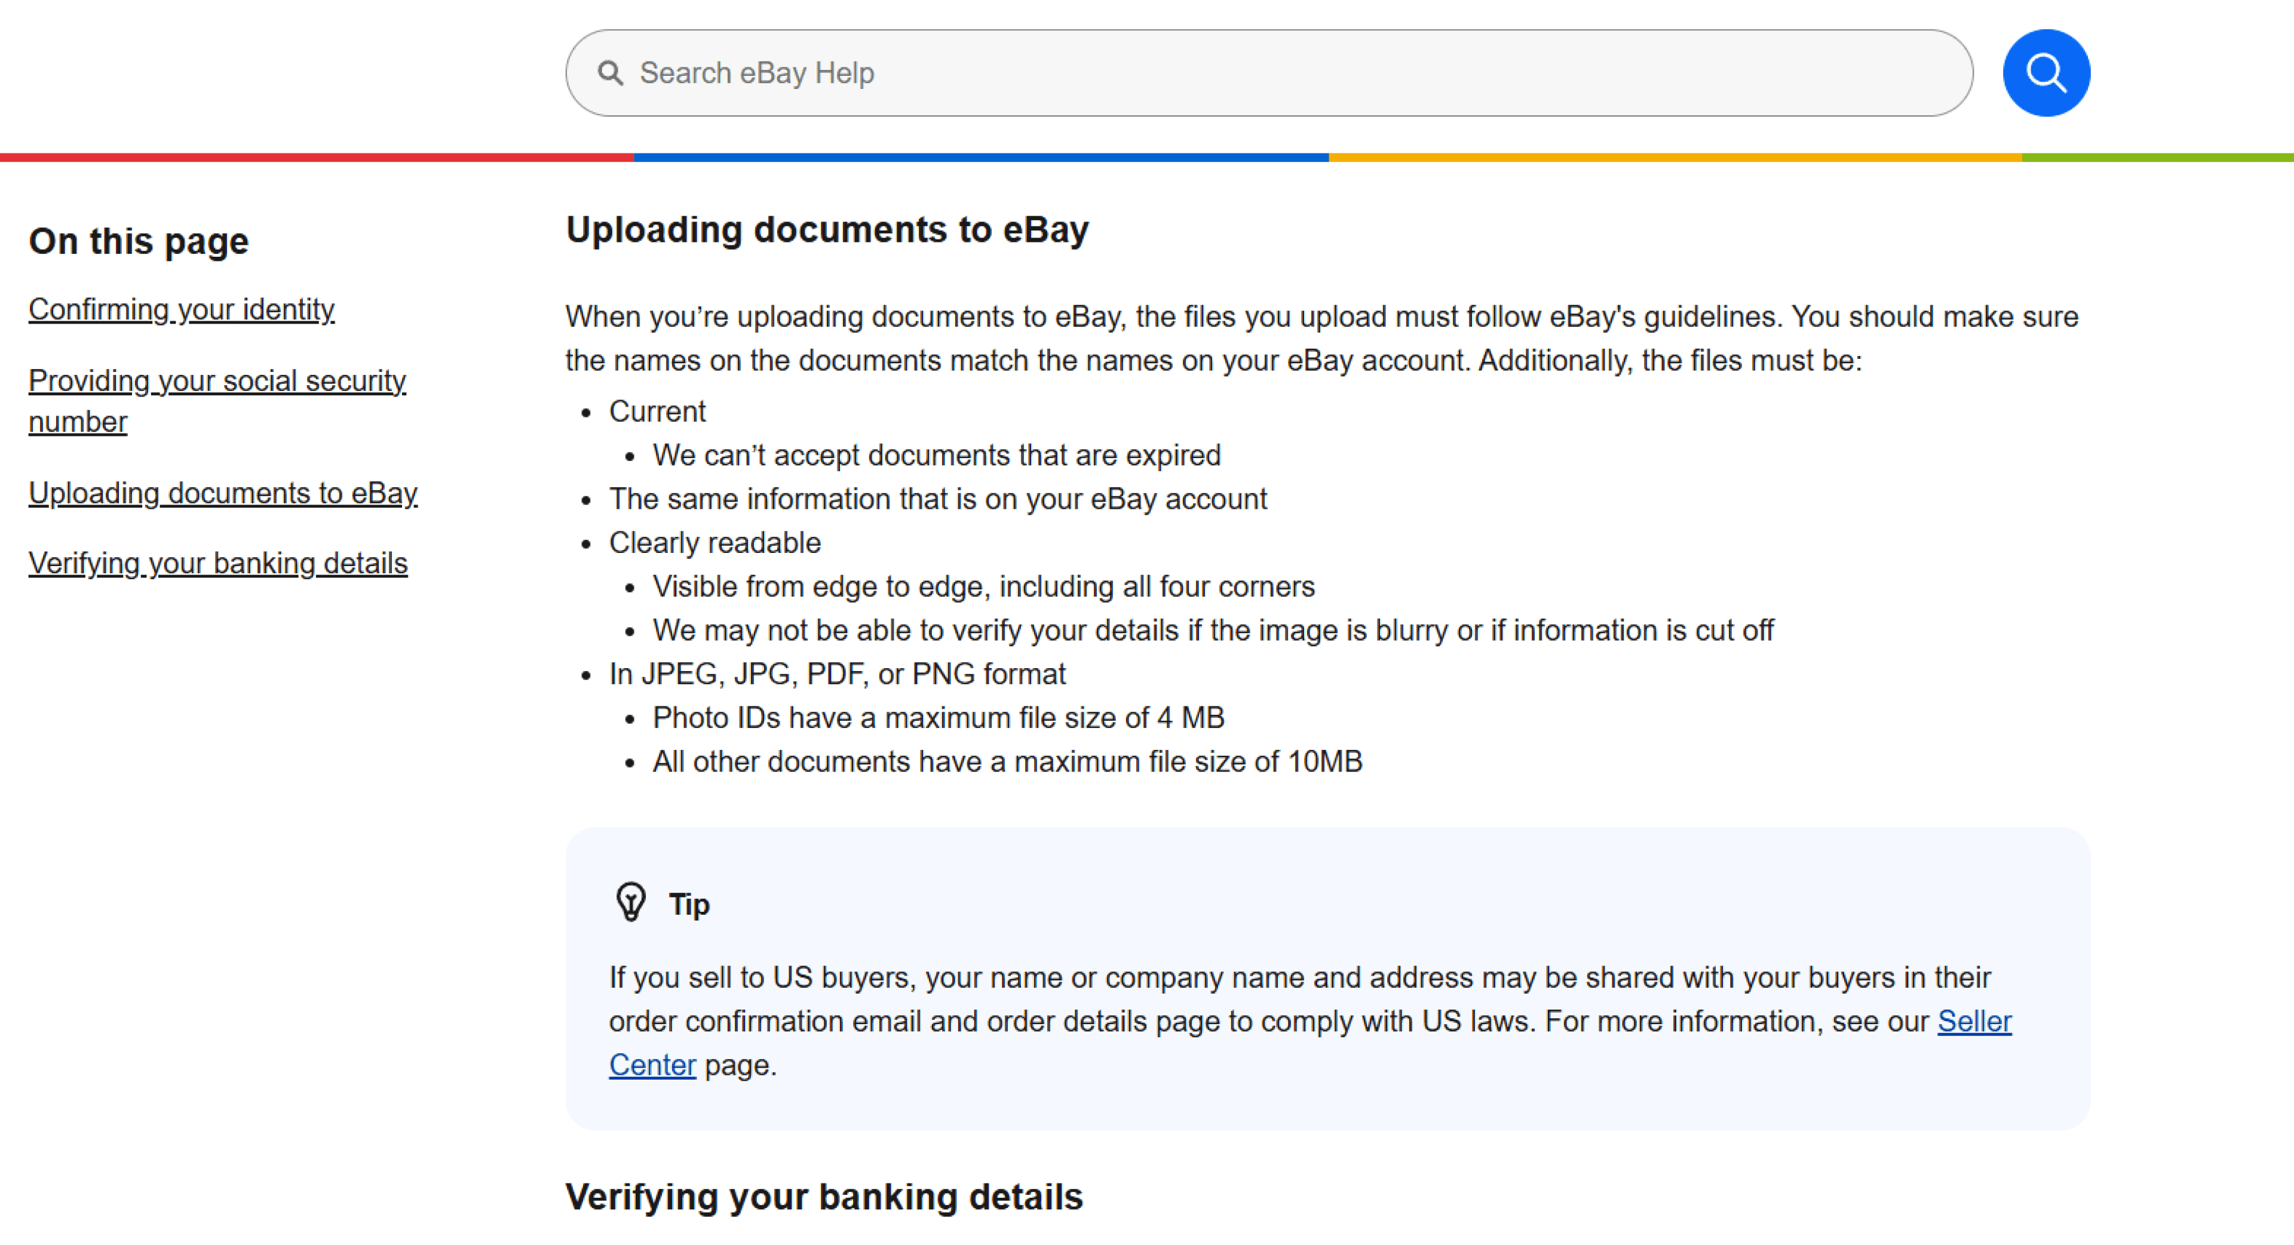Viewport: 2294px width, 1245px height.
Task: Click the Uploading documents to eBay heading
Action: tap(826, 230)
